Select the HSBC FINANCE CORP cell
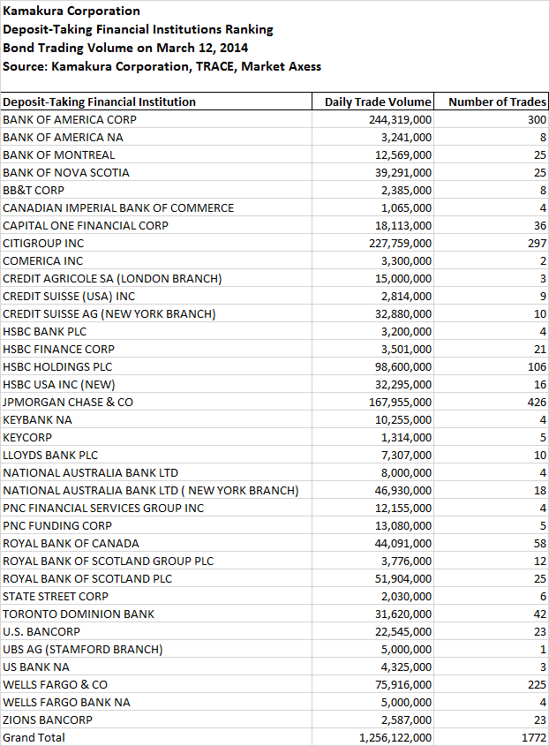Screen dimensions: 549x746 coord(156,349)
